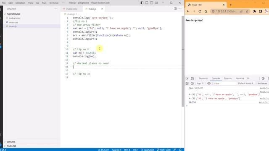Create live expression eye icon in console
Viewport: 269px width, 151px height.
tap(209, 83)
